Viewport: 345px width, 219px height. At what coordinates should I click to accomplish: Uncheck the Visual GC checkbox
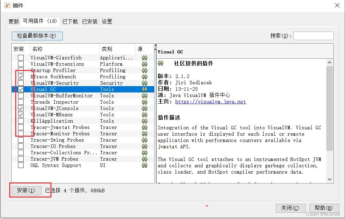click(x=21, y=89)
